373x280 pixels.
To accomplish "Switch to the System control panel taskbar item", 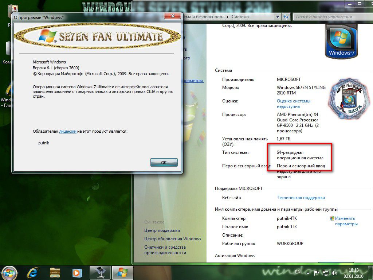I will (100, 273).
